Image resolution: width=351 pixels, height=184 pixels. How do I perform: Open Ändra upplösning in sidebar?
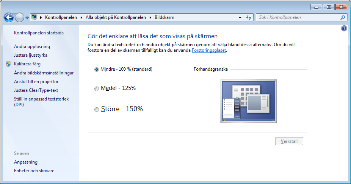coord(32,46)
